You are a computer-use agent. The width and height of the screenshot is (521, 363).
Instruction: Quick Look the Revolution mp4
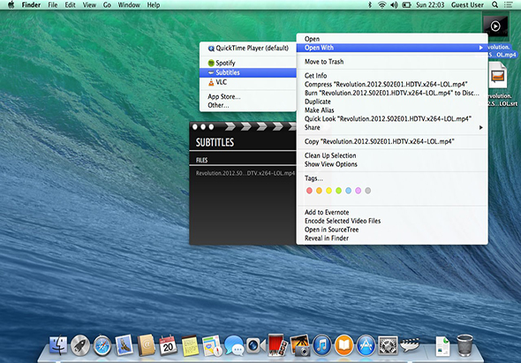(x=388, y=118)
